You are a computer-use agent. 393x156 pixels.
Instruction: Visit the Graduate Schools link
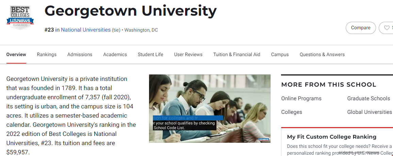(369, 99)
